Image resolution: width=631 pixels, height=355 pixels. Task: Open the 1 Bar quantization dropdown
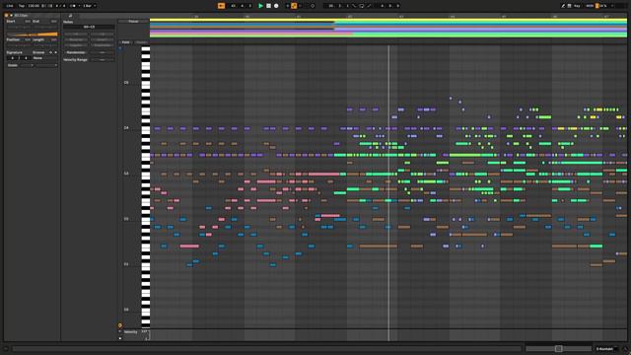tap(89, 6)
